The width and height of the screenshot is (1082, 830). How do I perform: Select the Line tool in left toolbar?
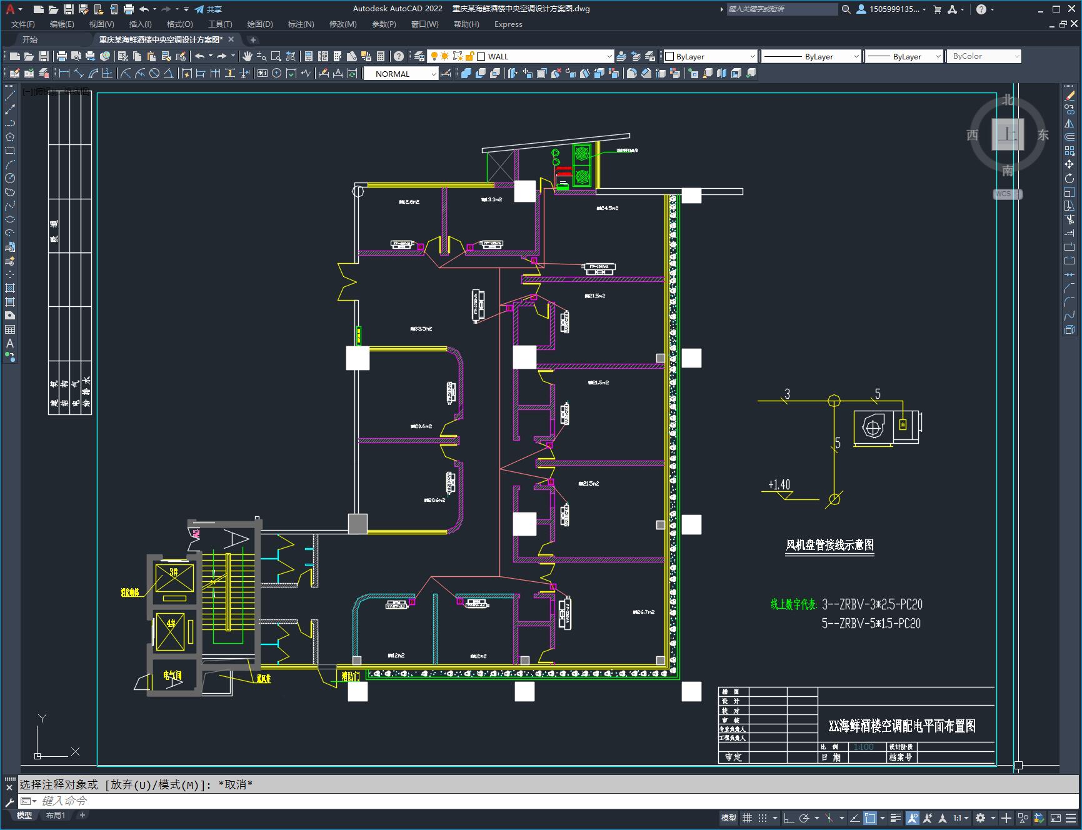(x=10, y=96)
